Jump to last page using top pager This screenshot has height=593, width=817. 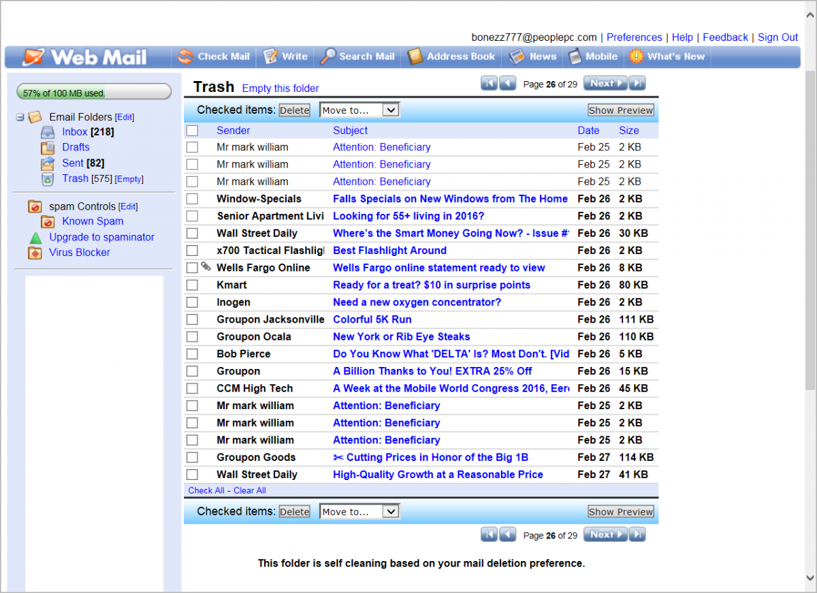point(637,83)
